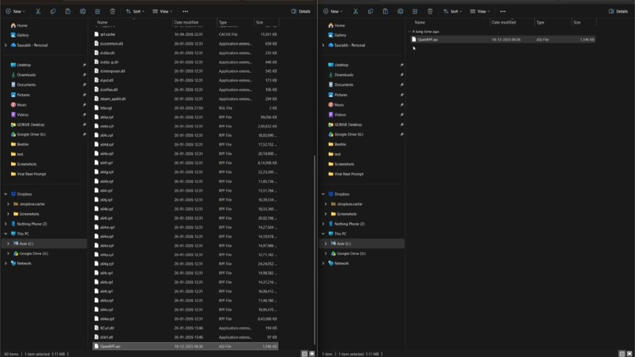Image resolution: width=635 pixels, height=357 pixels.
Task: Switch to details view in 1-item window status bar
Action: 622,354
